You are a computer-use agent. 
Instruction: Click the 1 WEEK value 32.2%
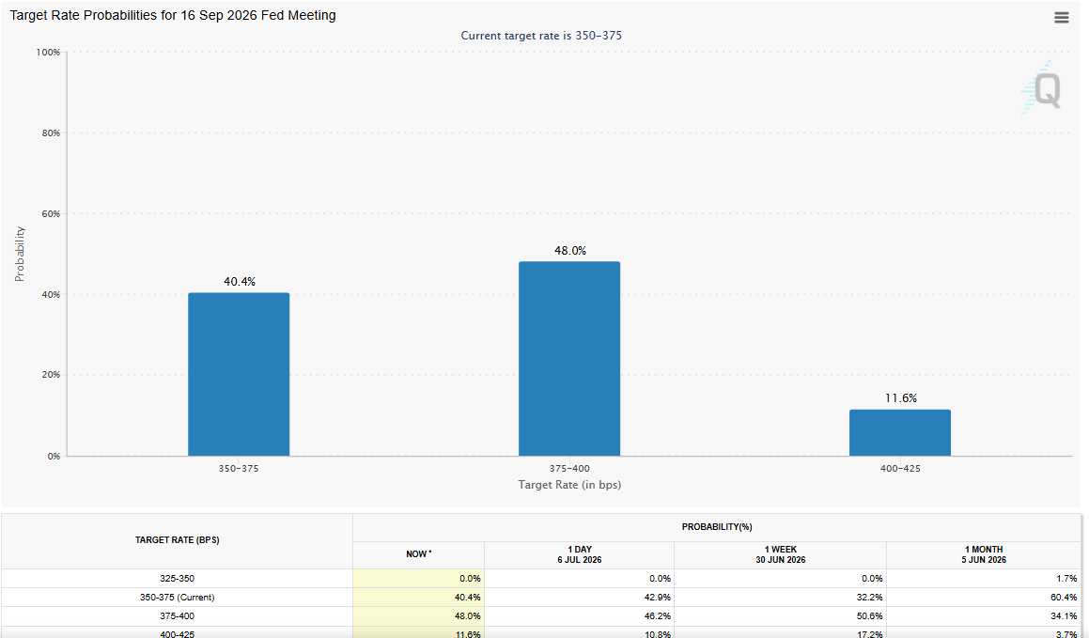tap(869, 597)
